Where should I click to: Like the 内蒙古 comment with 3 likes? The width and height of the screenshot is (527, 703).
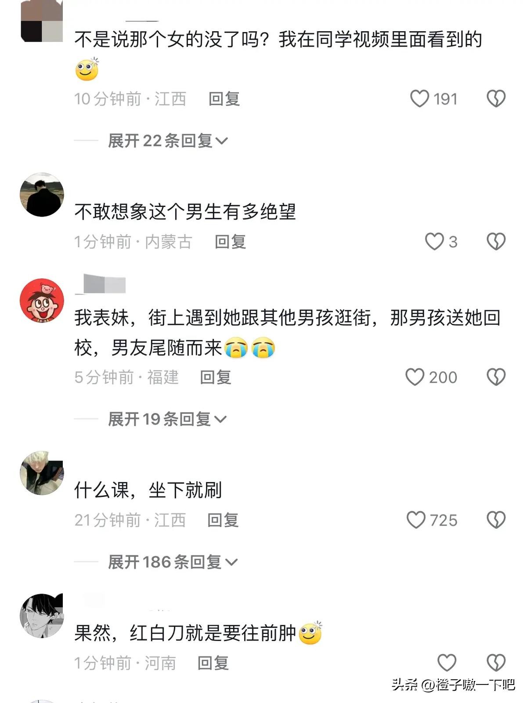tap(434, 241)
